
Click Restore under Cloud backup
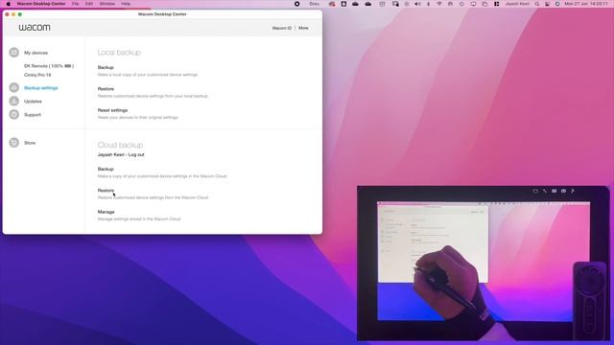coord(106,191)
